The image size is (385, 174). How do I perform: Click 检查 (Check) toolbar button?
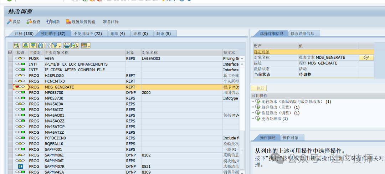pos(34,22)
